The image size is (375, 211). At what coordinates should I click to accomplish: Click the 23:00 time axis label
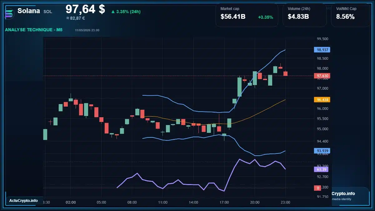[285, 202]
